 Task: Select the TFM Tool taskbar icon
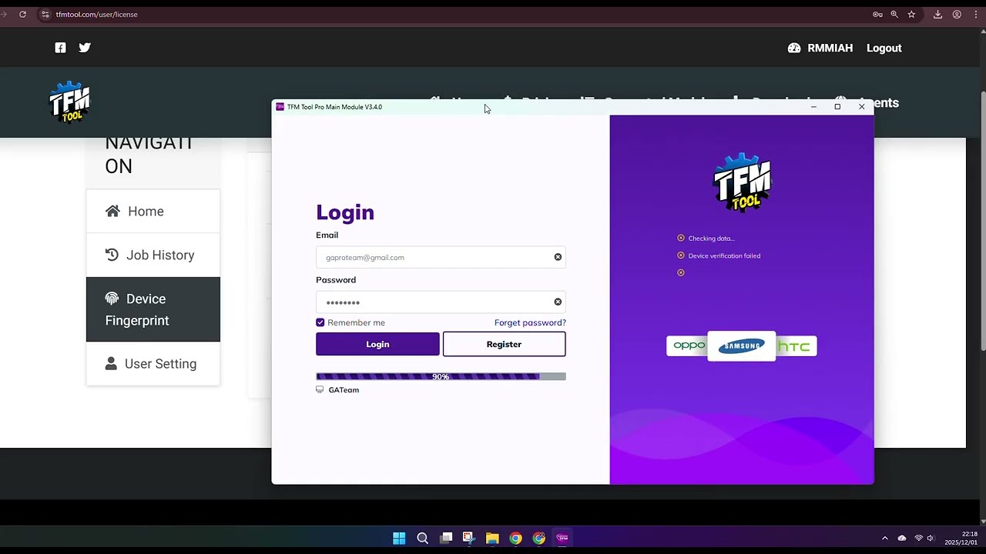(x=562, y=538)
